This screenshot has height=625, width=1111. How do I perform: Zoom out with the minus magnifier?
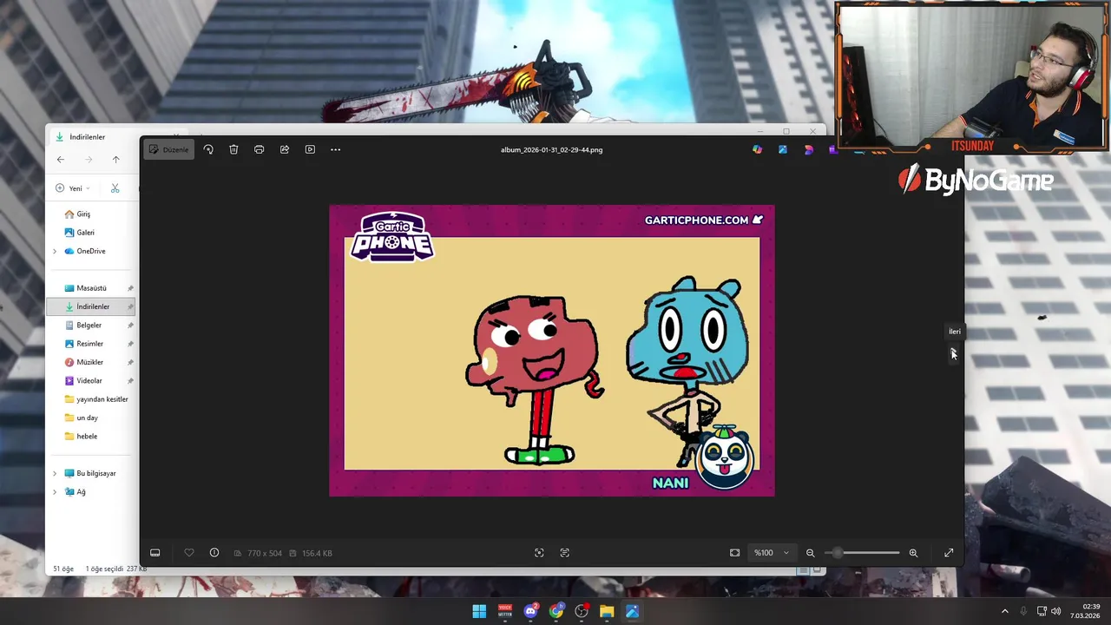tap(810, 553)
